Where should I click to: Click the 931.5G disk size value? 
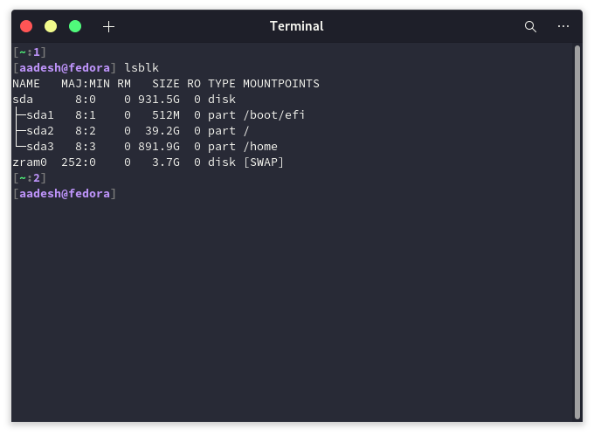(x=158, y=100)
